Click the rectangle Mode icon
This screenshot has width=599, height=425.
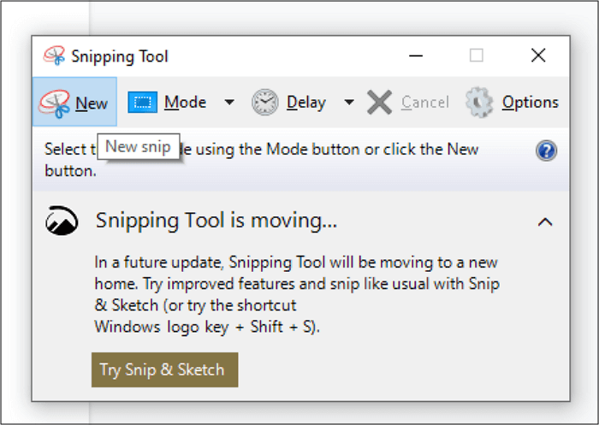142,103
